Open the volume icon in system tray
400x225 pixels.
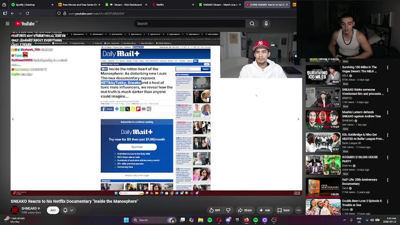click(x=372, y=220)
